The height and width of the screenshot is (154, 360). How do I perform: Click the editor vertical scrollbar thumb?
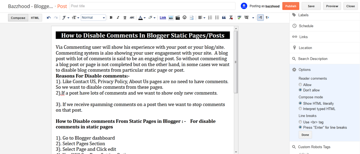point(236,62)
